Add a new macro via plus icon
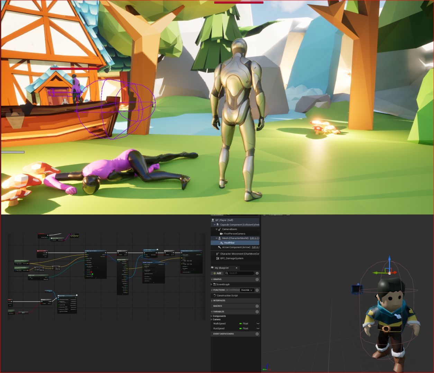434x373 pixels. point(257,306)
